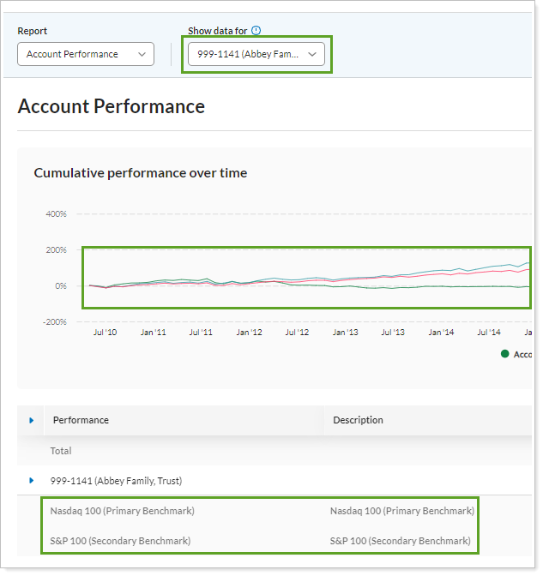Click Nasdaq 100 text in Description column

(401, 511)
